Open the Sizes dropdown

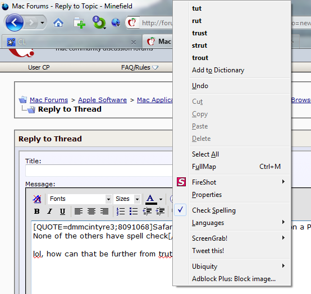pos(127,199)
